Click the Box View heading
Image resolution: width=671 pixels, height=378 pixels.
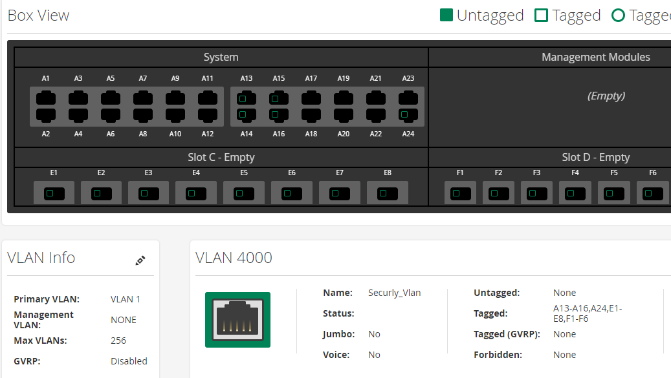coord(38,15)
